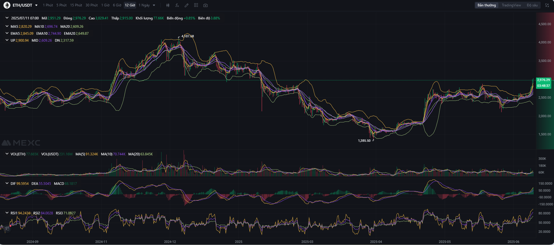The image size is (554, 245).
Task: Open the more timeframes dropdown arrow
Action: pyautogui.click(x=154, y=5)
